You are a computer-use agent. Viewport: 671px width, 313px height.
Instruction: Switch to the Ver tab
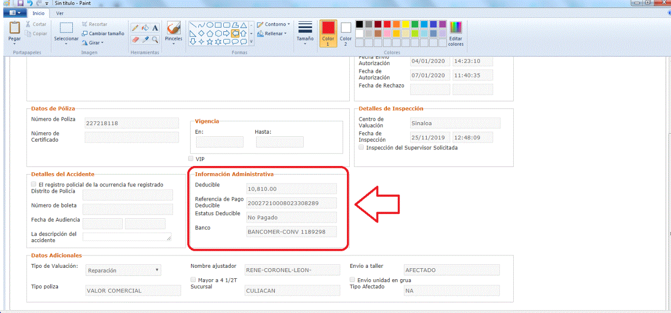point(60,13)
